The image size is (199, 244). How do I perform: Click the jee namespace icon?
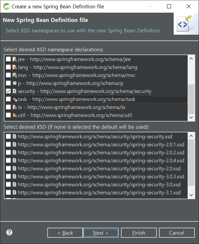tap(14, 59)
